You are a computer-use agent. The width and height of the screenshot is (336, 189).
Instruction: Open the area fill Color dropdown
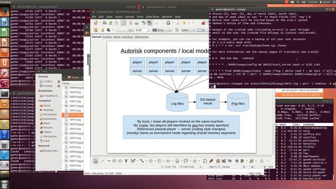tap(188, 30)
